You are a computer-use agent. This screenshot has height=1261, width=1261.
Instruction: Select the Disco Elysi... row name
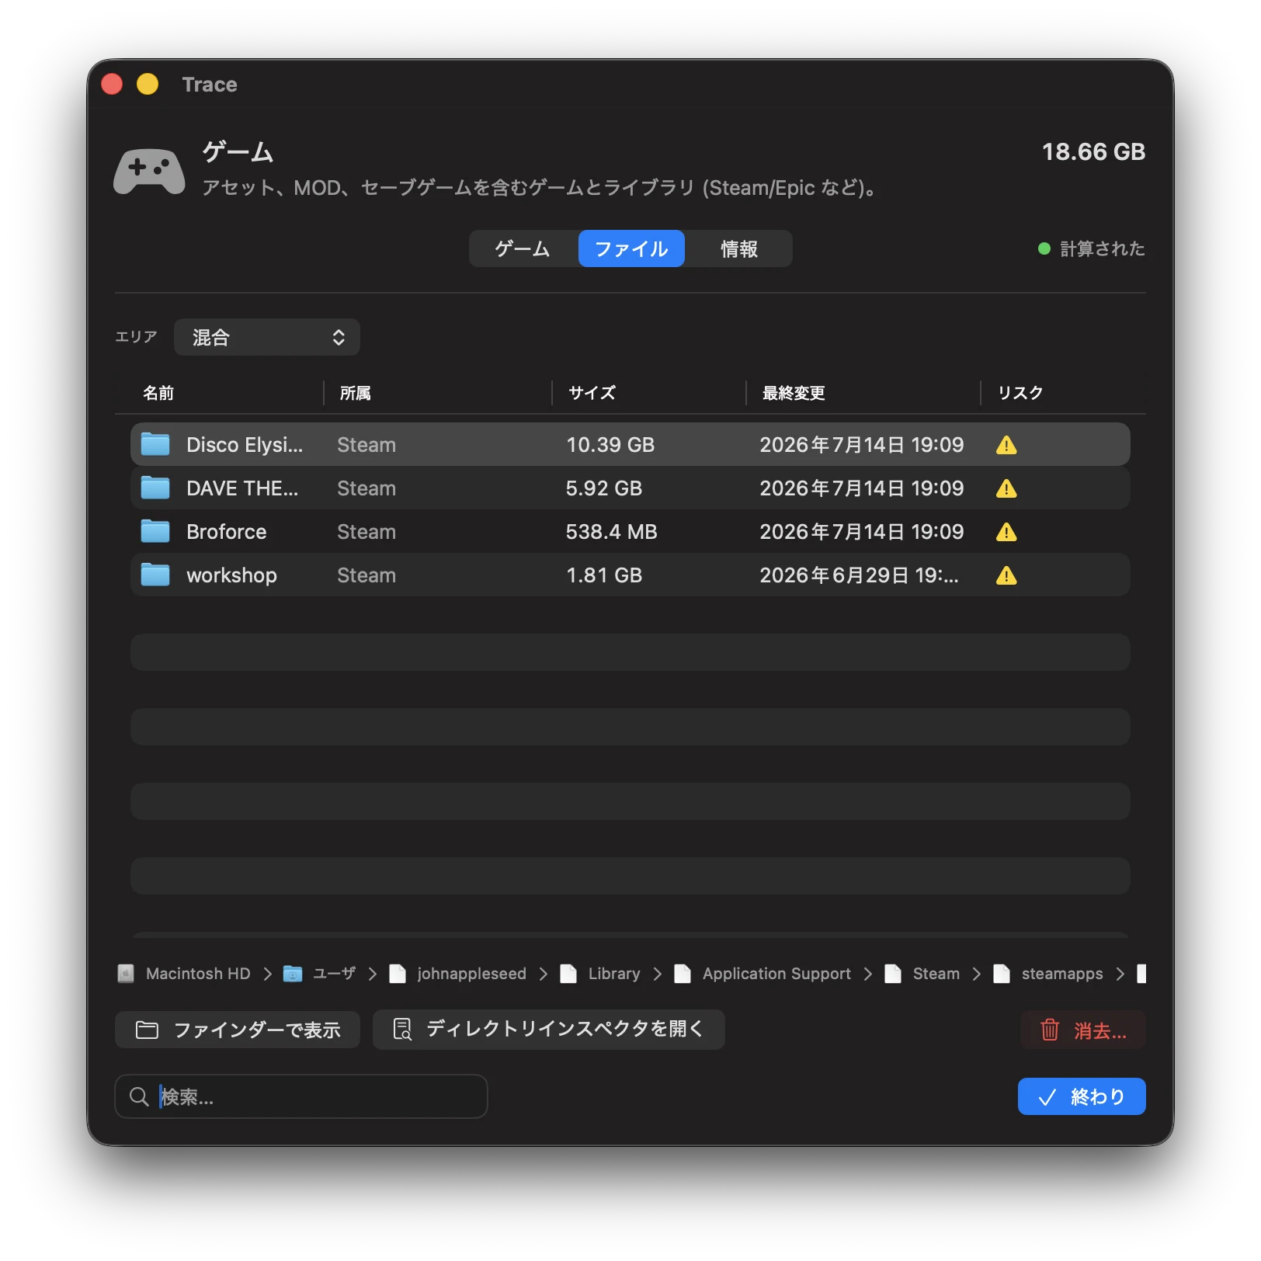coord(245,444)
